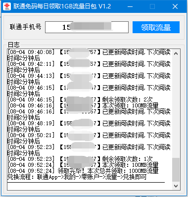This screenshot has width=188, height=197.
Task: Click log line 剩余领取次数: 1次
Action: pos(80,159)
